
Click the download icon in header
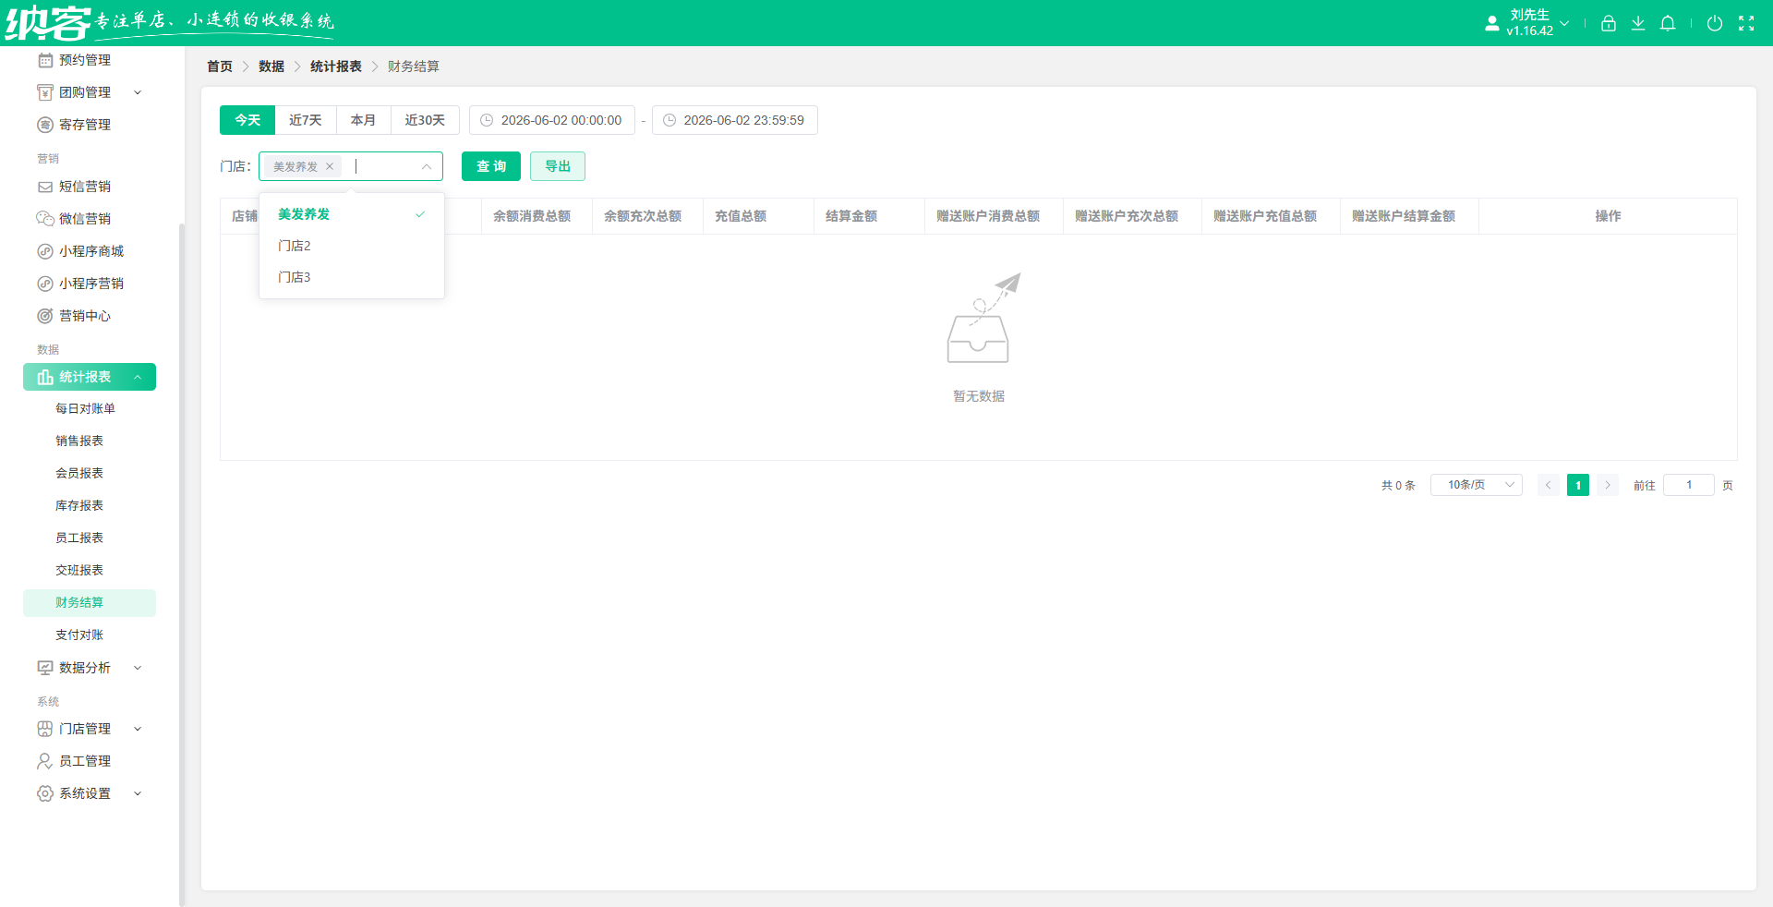coord(1638,23)
